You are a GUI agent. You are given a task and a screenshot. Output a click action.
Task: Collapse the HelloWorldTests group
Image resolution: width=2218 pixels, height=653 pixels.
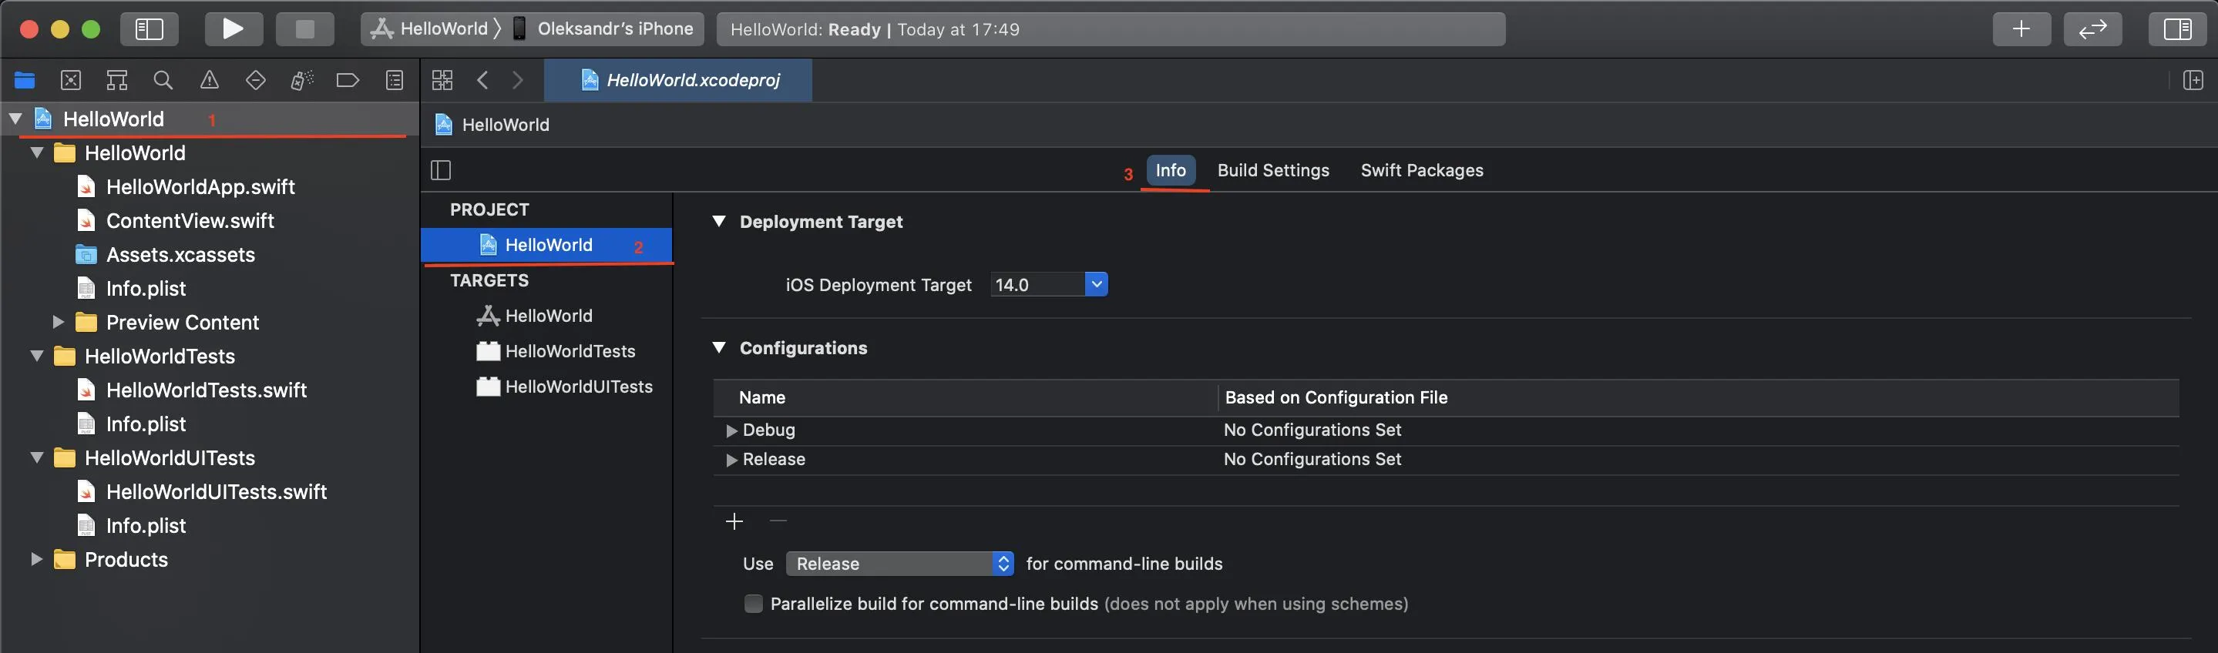coord(37,357)
